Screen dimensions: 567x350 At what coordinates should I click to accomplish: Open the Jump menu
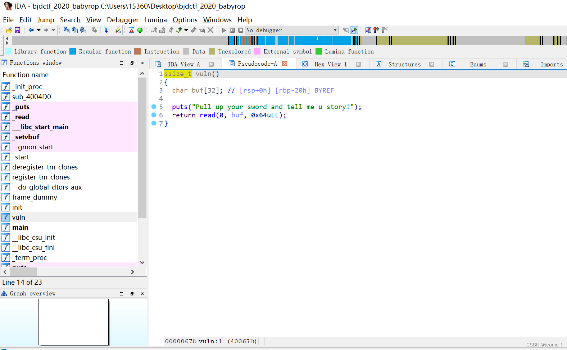click(x=46, y=20)
